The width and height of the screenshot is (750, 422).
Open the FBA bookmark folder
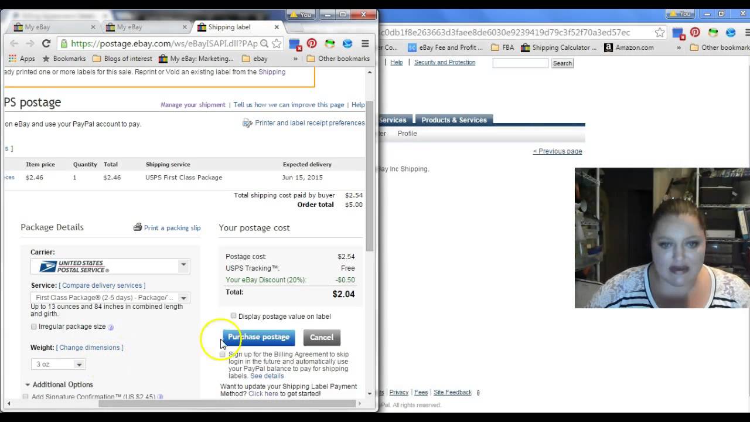click(502, 47)
